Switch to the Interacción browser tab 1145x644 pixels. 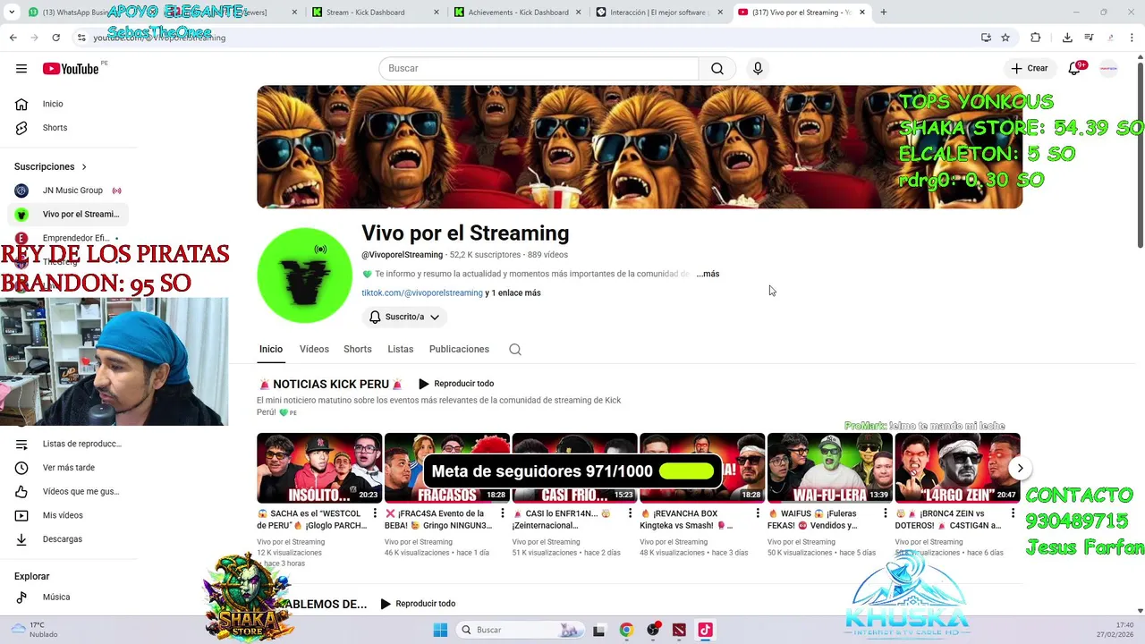tap(658, 13)
